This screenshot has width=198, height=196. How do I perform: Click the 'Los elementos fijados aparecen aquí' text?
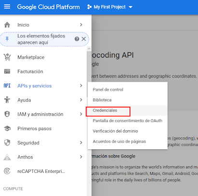(x=41, y=39)
